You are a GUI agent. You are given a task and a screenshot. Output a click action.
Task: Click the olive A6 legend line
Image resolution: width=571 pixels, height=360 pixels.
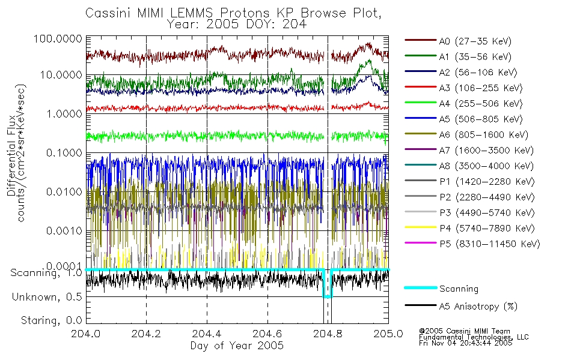pos(420,133)
